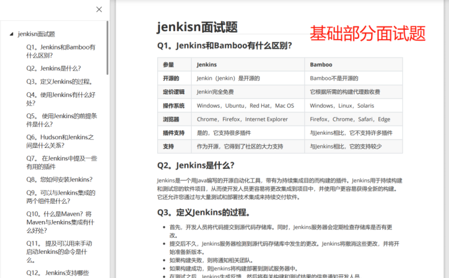Screen dimensions: 449x278
Task: Click cell Windows, Ubuntu, Red Hat, Mac OS
Action: coord(248,106)
